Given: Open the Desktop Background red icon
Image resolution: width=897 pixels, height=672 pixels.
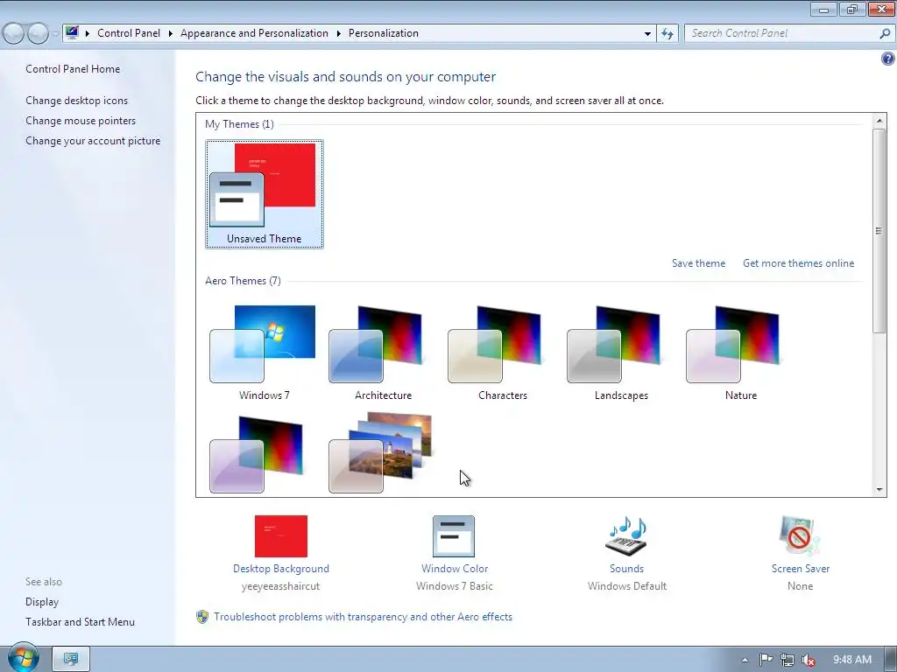Looking at the screenshot, I should [x=281, y=536].
